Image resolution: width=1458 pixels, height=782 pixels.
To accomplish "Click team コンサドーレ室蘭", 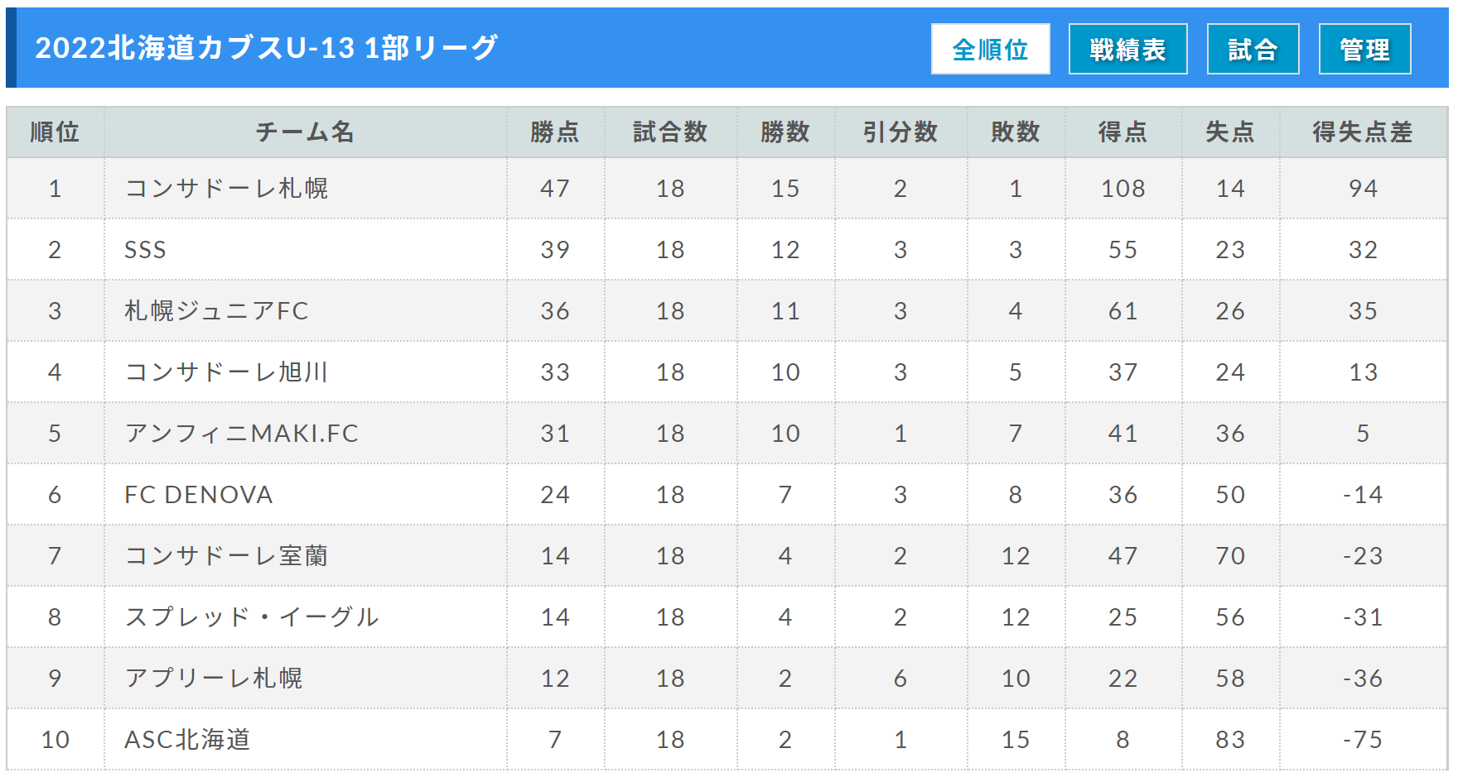I will click(x=226, y=556).
